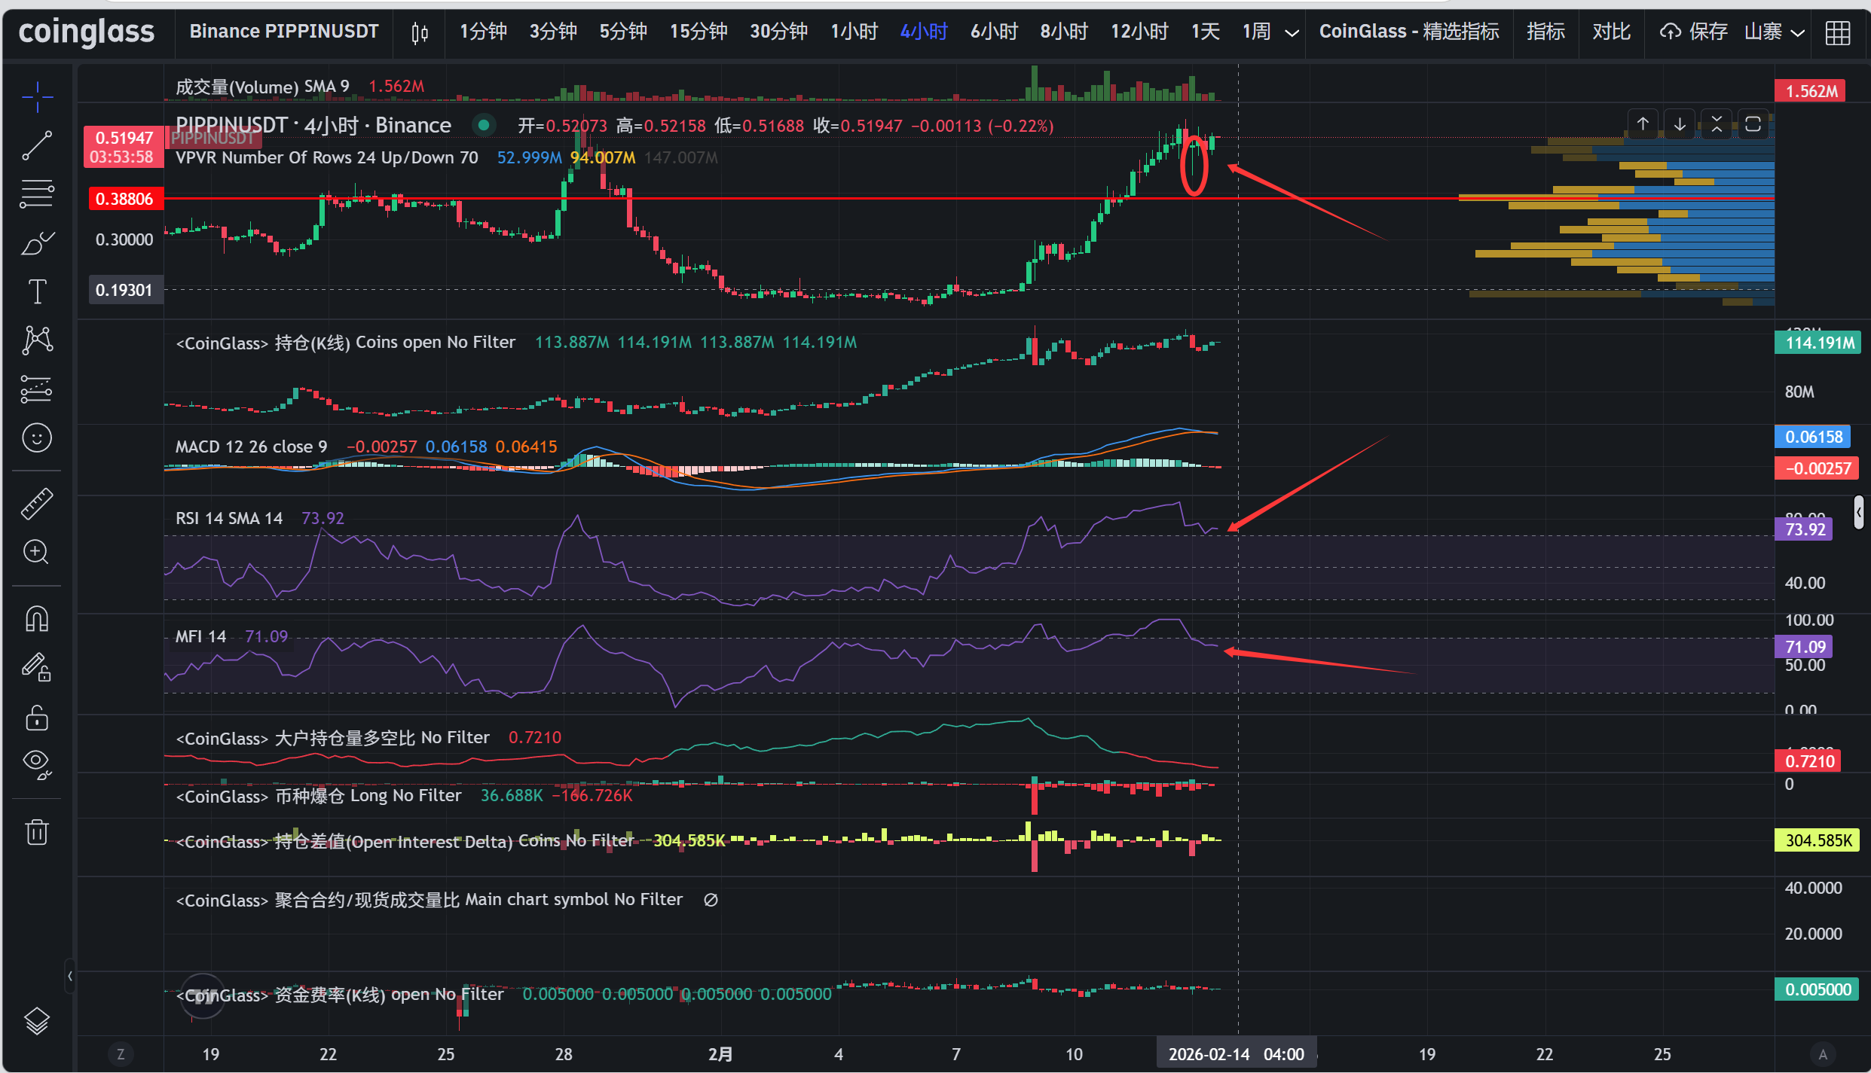Click the Binance PIPPINUSDT symbol search
Image resolution: width=1871 pixels, height=1073 pixels.
[x=283, y=32]
